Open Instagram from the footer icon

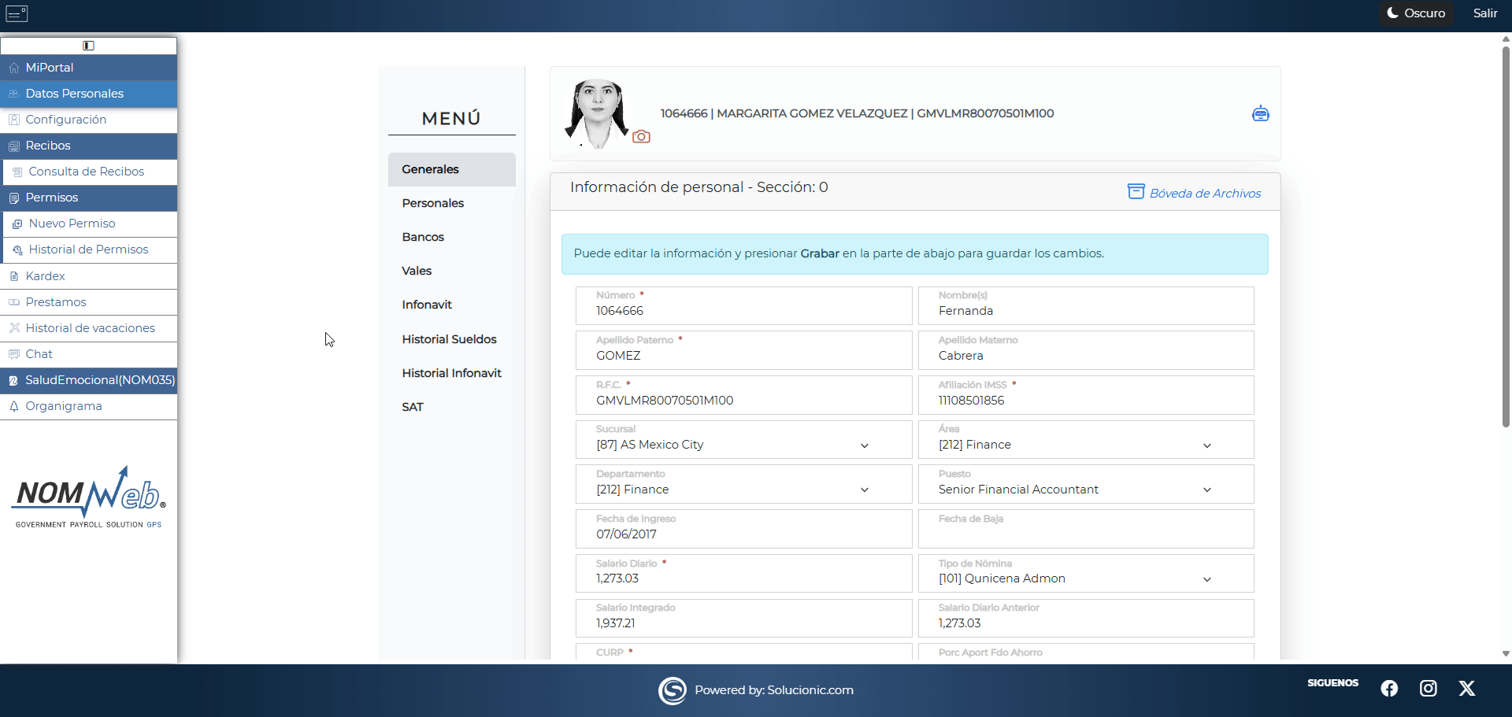1429,688
